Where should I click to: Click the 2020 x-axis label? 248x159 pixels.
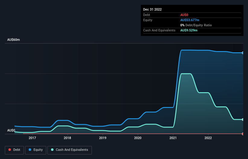coord(138,138)
